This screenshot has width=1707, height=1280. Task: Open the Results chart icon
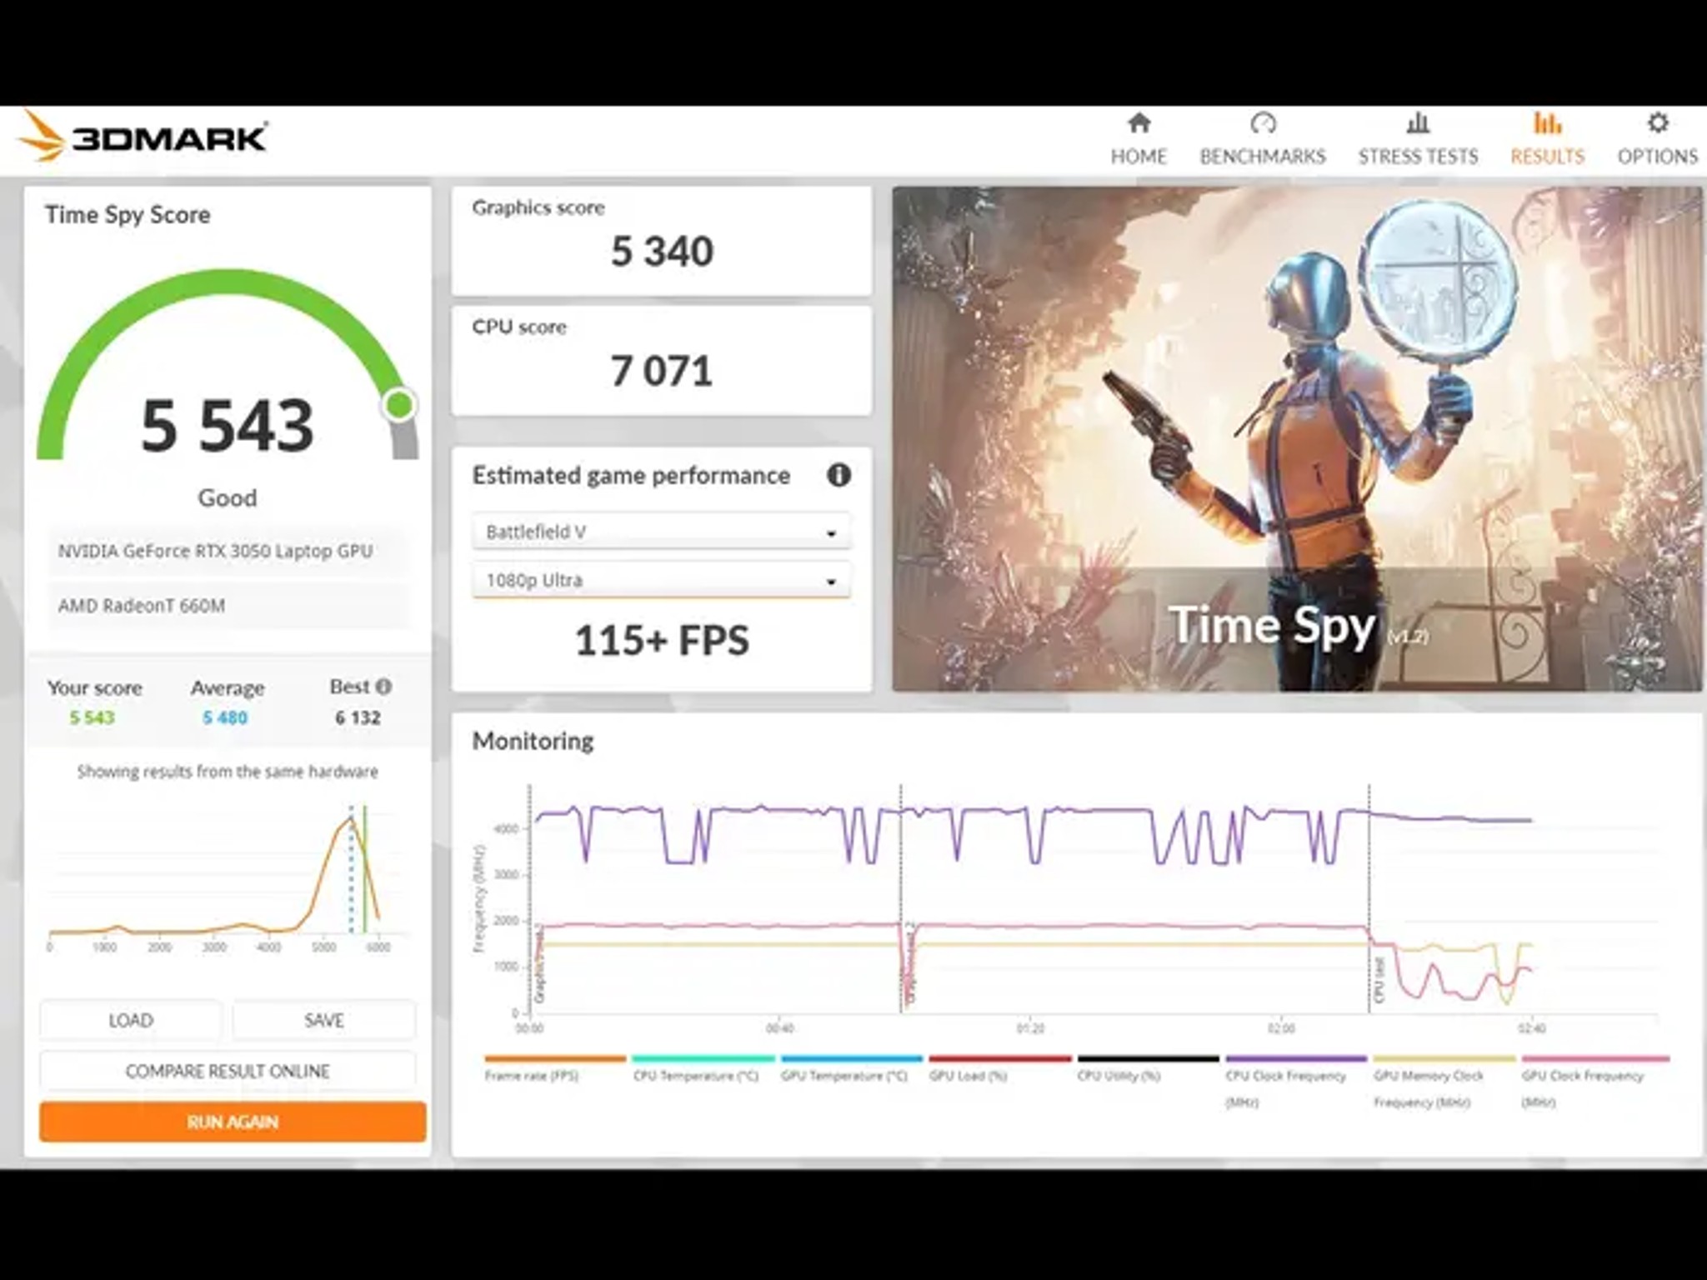click(x=1547, y=123)
